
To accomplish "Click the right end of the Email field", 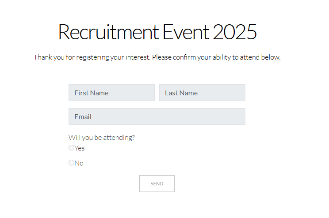I will [x=239, y=117].
